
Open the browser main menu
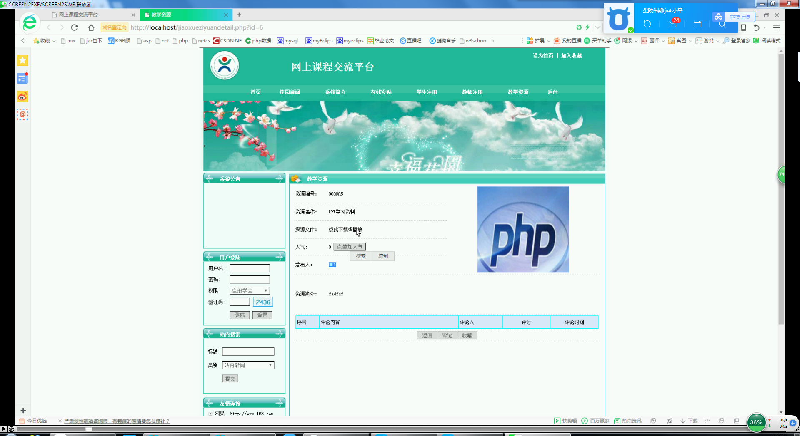[x=776, y=27]
